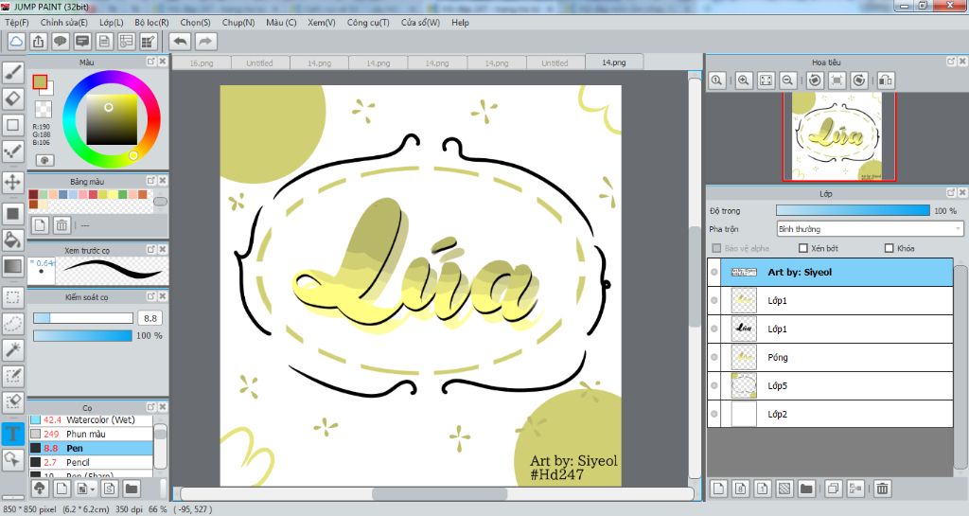Select the Gradient tool

tap(13, 266)
